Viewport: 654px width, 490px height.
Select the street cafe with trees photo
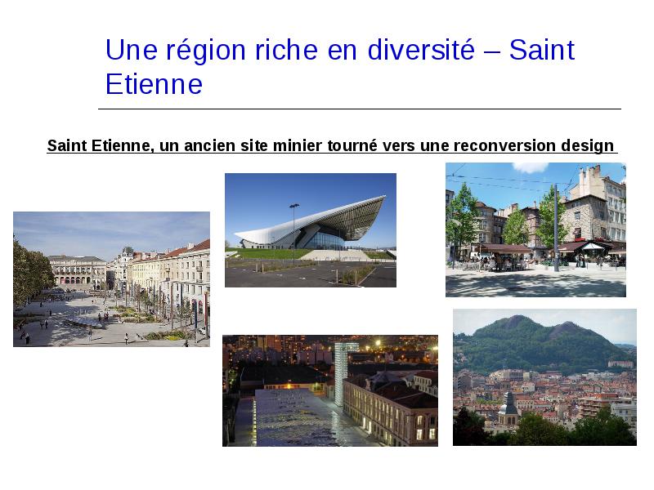pyautogui.click(x=535, y=230)
